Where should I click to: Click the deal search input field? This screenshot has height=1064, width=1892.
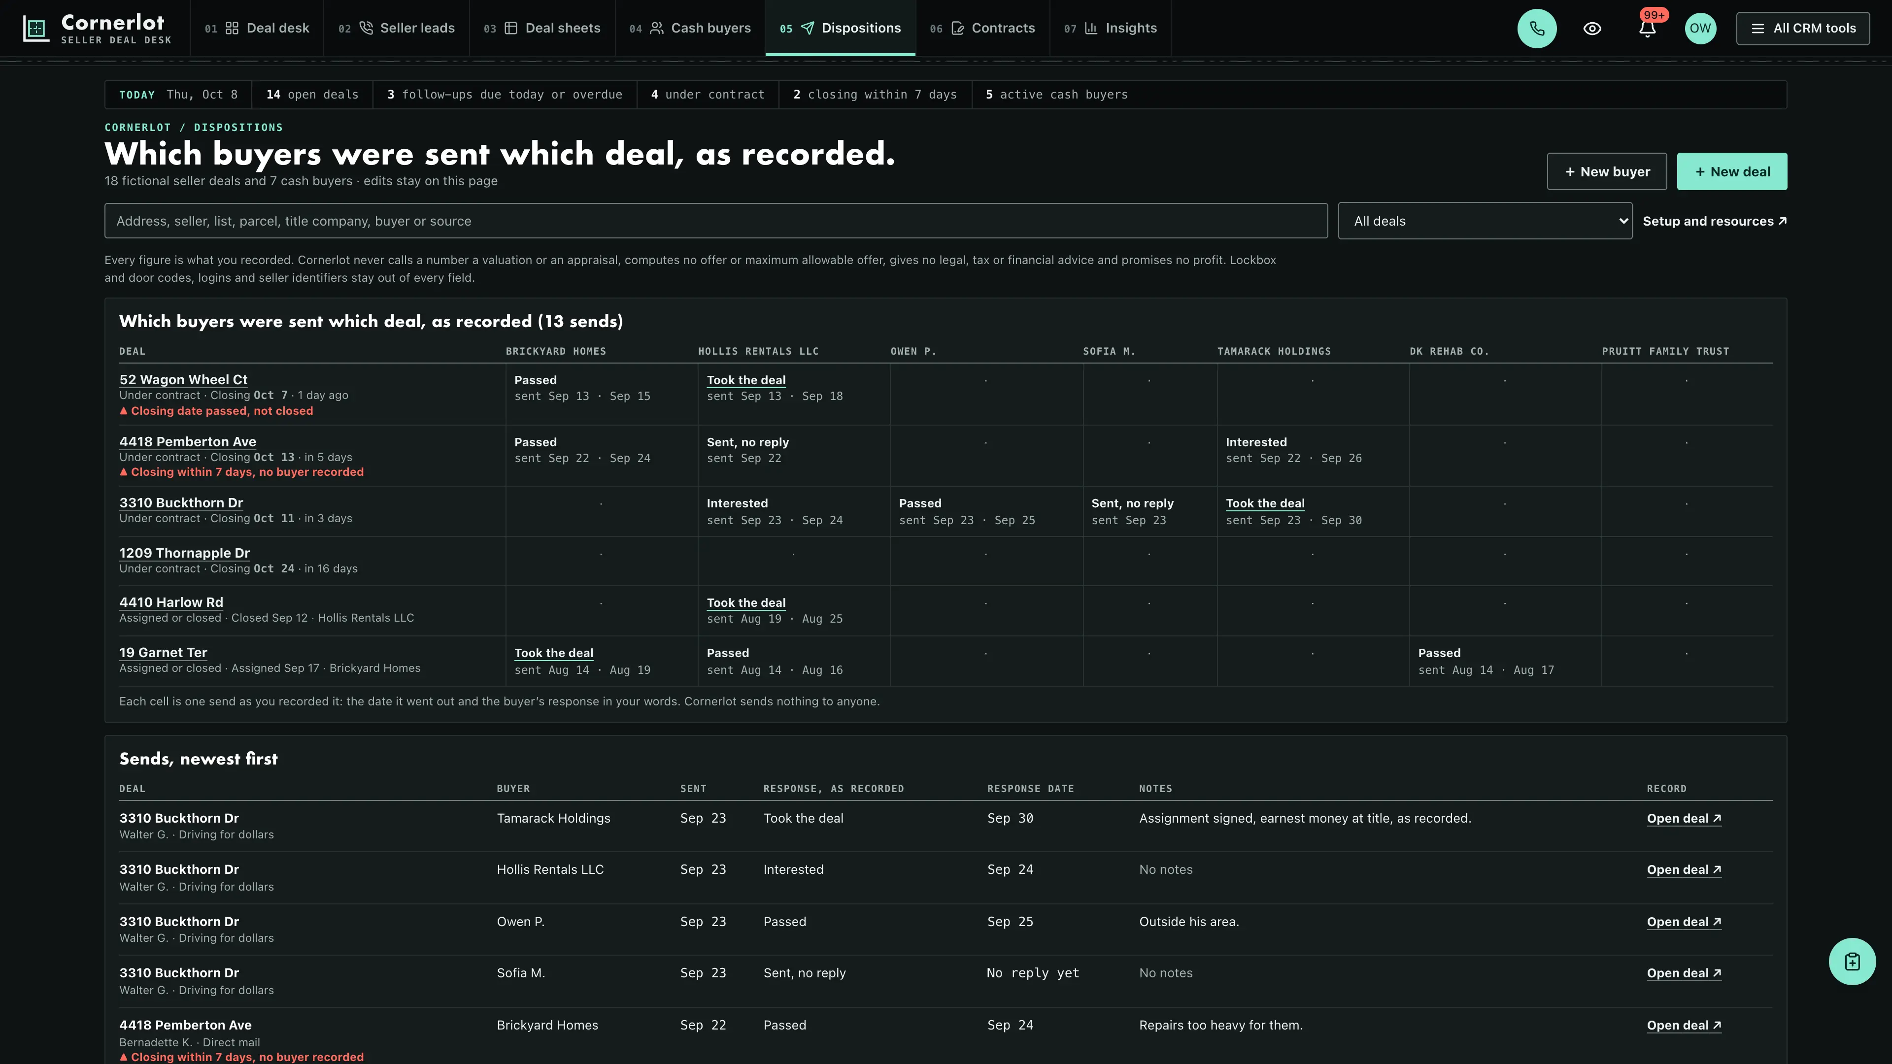tap(715, 221)
